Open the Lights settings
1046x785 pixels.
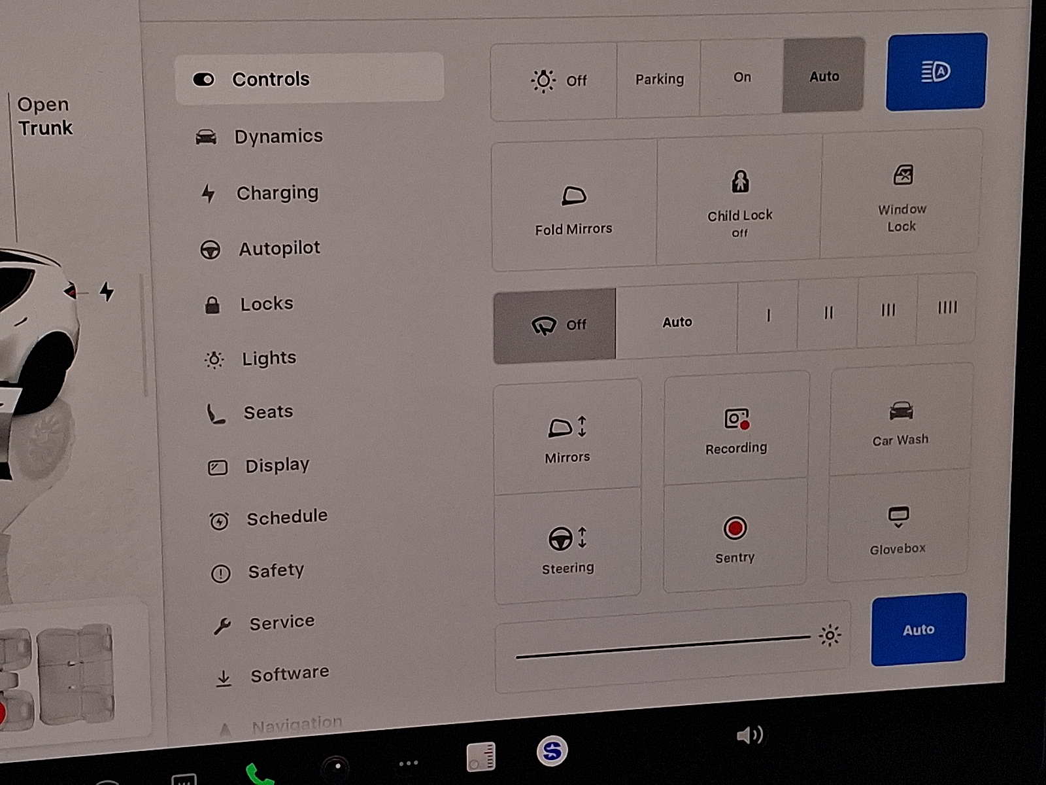coord(269,358)
